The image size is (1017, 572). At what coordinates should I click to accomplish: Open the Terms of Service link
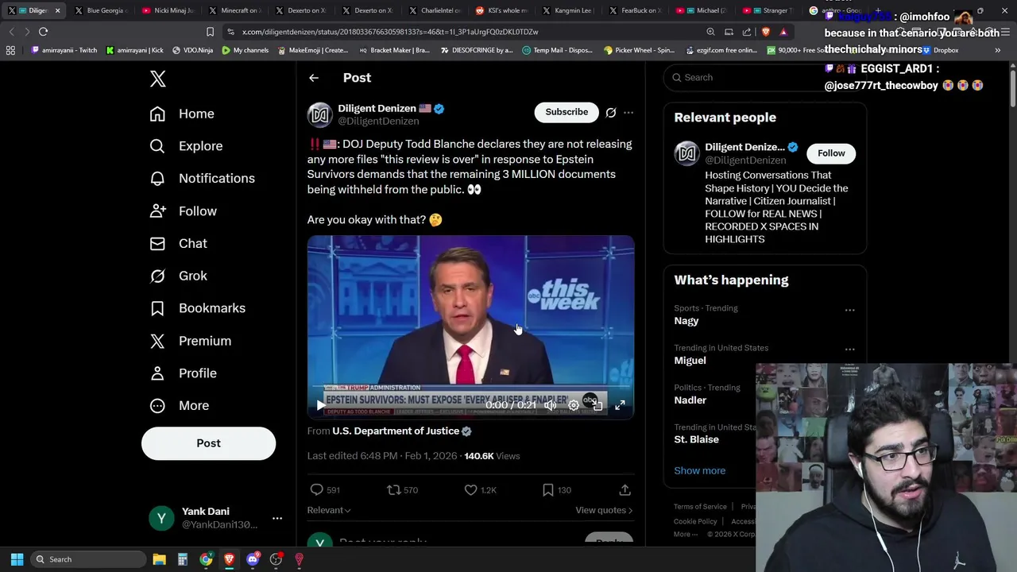[700, 507]
